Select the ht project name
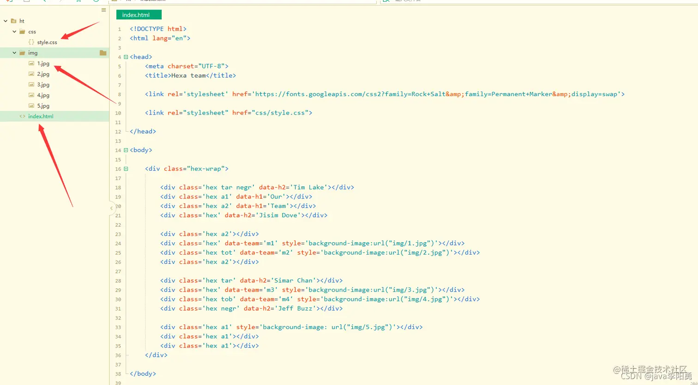The width and height of the screenshot is (698, 385). 22,21
